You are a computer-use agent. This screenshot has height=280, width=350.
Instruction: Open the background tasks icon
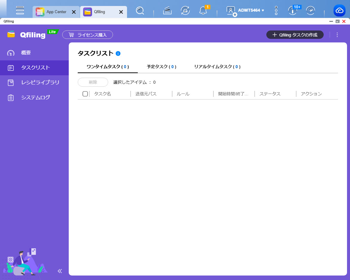click(x=167, y=11)
